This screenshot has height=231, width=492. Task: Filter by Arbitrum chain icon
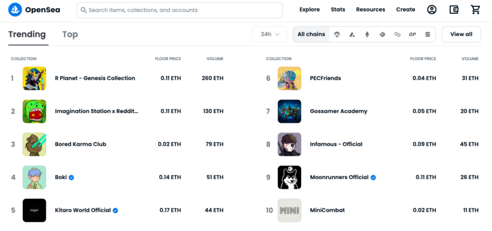337,35
